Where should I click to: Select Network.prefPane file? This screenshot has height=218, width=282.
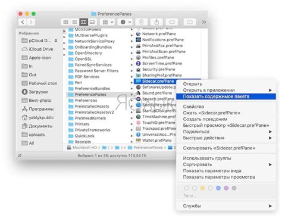pos(159,34)
